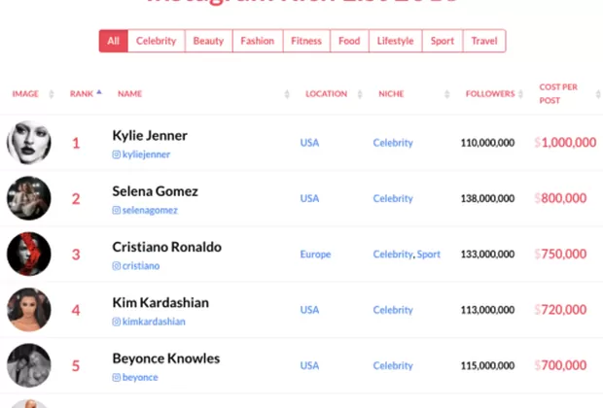The width and height of the screenshot is (603, 408).
Task: Click Kylie Jenner's profile image
Action: click(29, 143)
